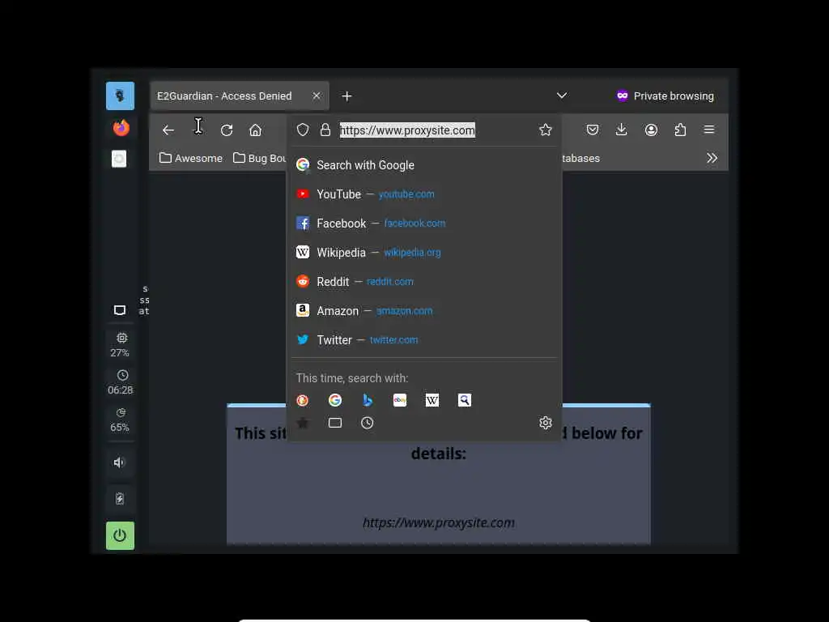Choose Search with Google suggestion
This screenshot has height=622, width=829.
point(424,165)
